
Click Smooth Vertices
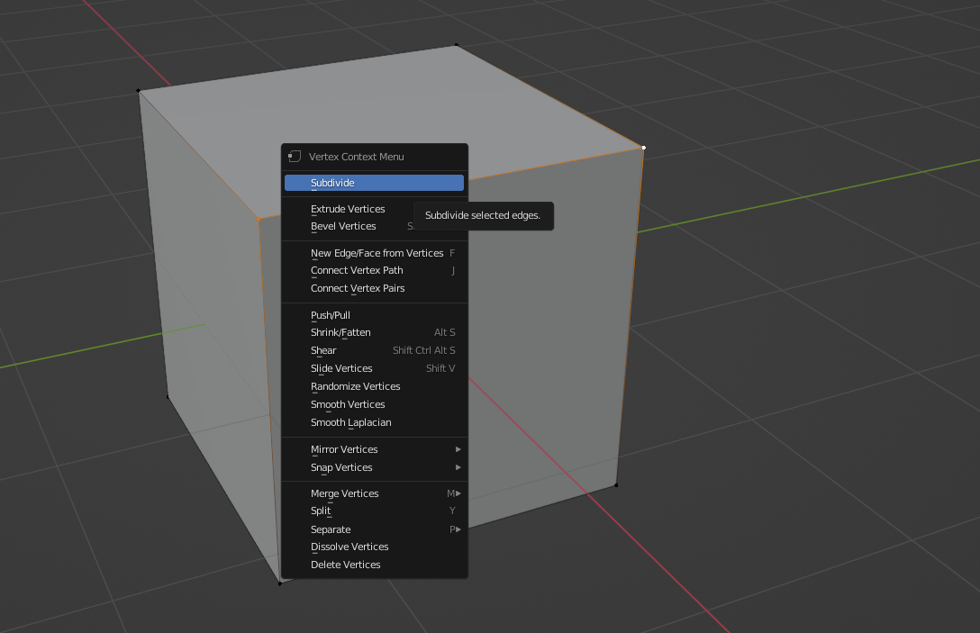pos(374,404)
